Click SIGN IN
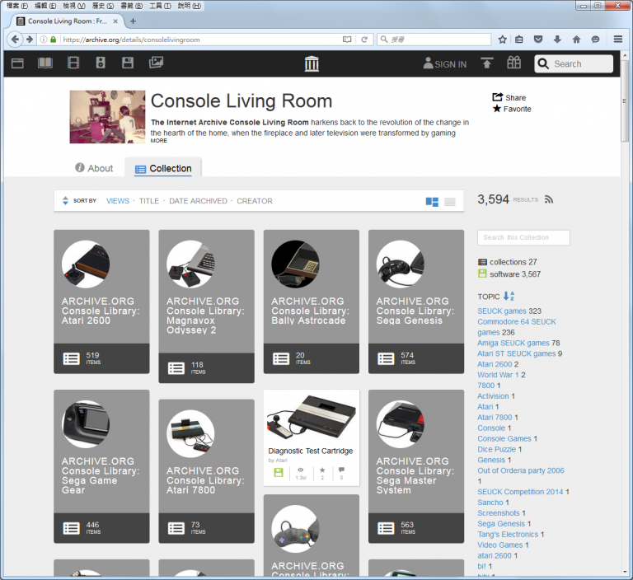Screen dimensions: 633x580 point(445,63)
